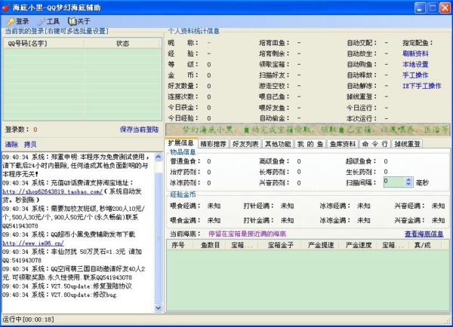Click the log scrollbar up arrow
453x327 pixels.
(x=159, y=157)
